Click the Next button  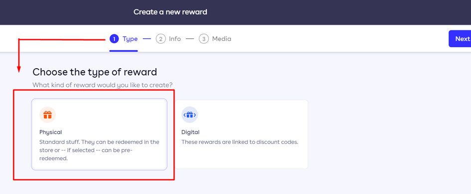click(x=460, y=39)
